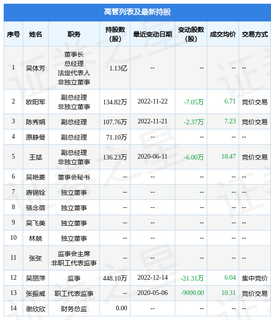Viewport: 271px width, 320px height.
Task: Select the 财务总监 position of 谢欣欣
Action: click(74, 309)
